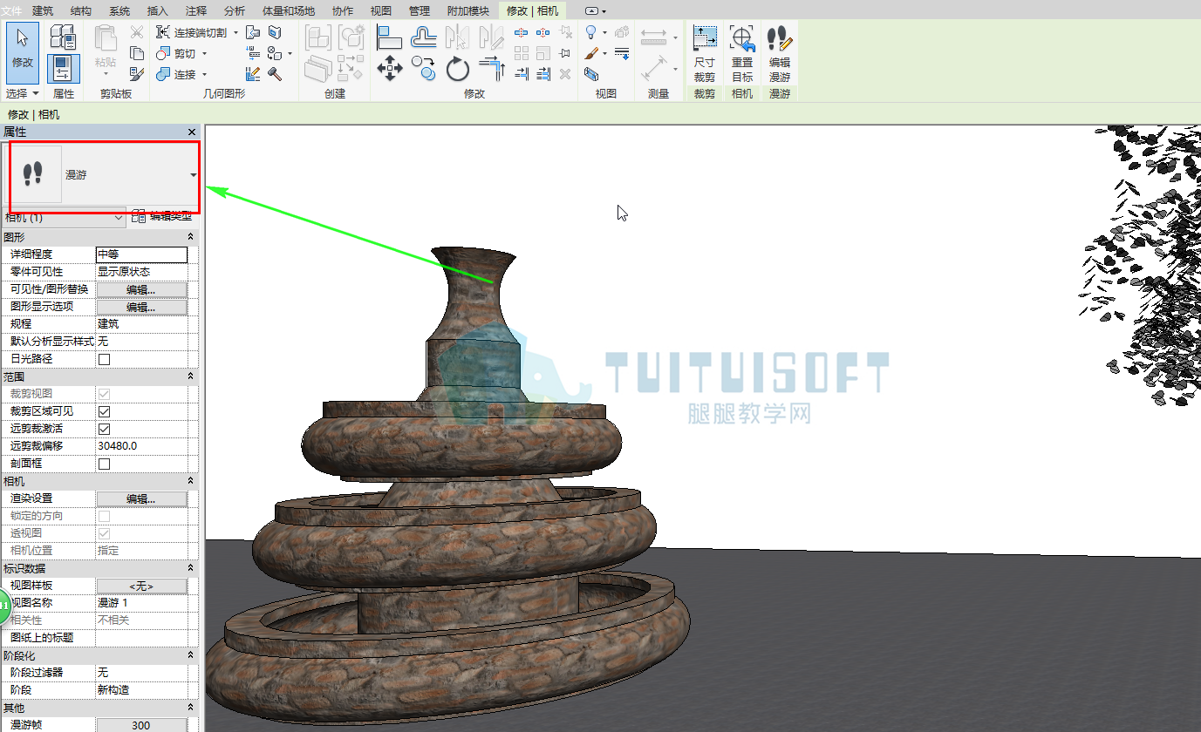Image resolution: width=1201 pixels, height=732 pixels.
Task: Click the 编辑类型 Edit Type button
Action: tap(162, 217)
